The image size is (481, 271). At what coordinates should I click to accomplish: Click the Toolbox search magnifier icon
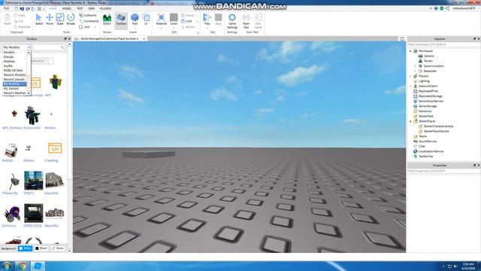[x=62, y=47]
